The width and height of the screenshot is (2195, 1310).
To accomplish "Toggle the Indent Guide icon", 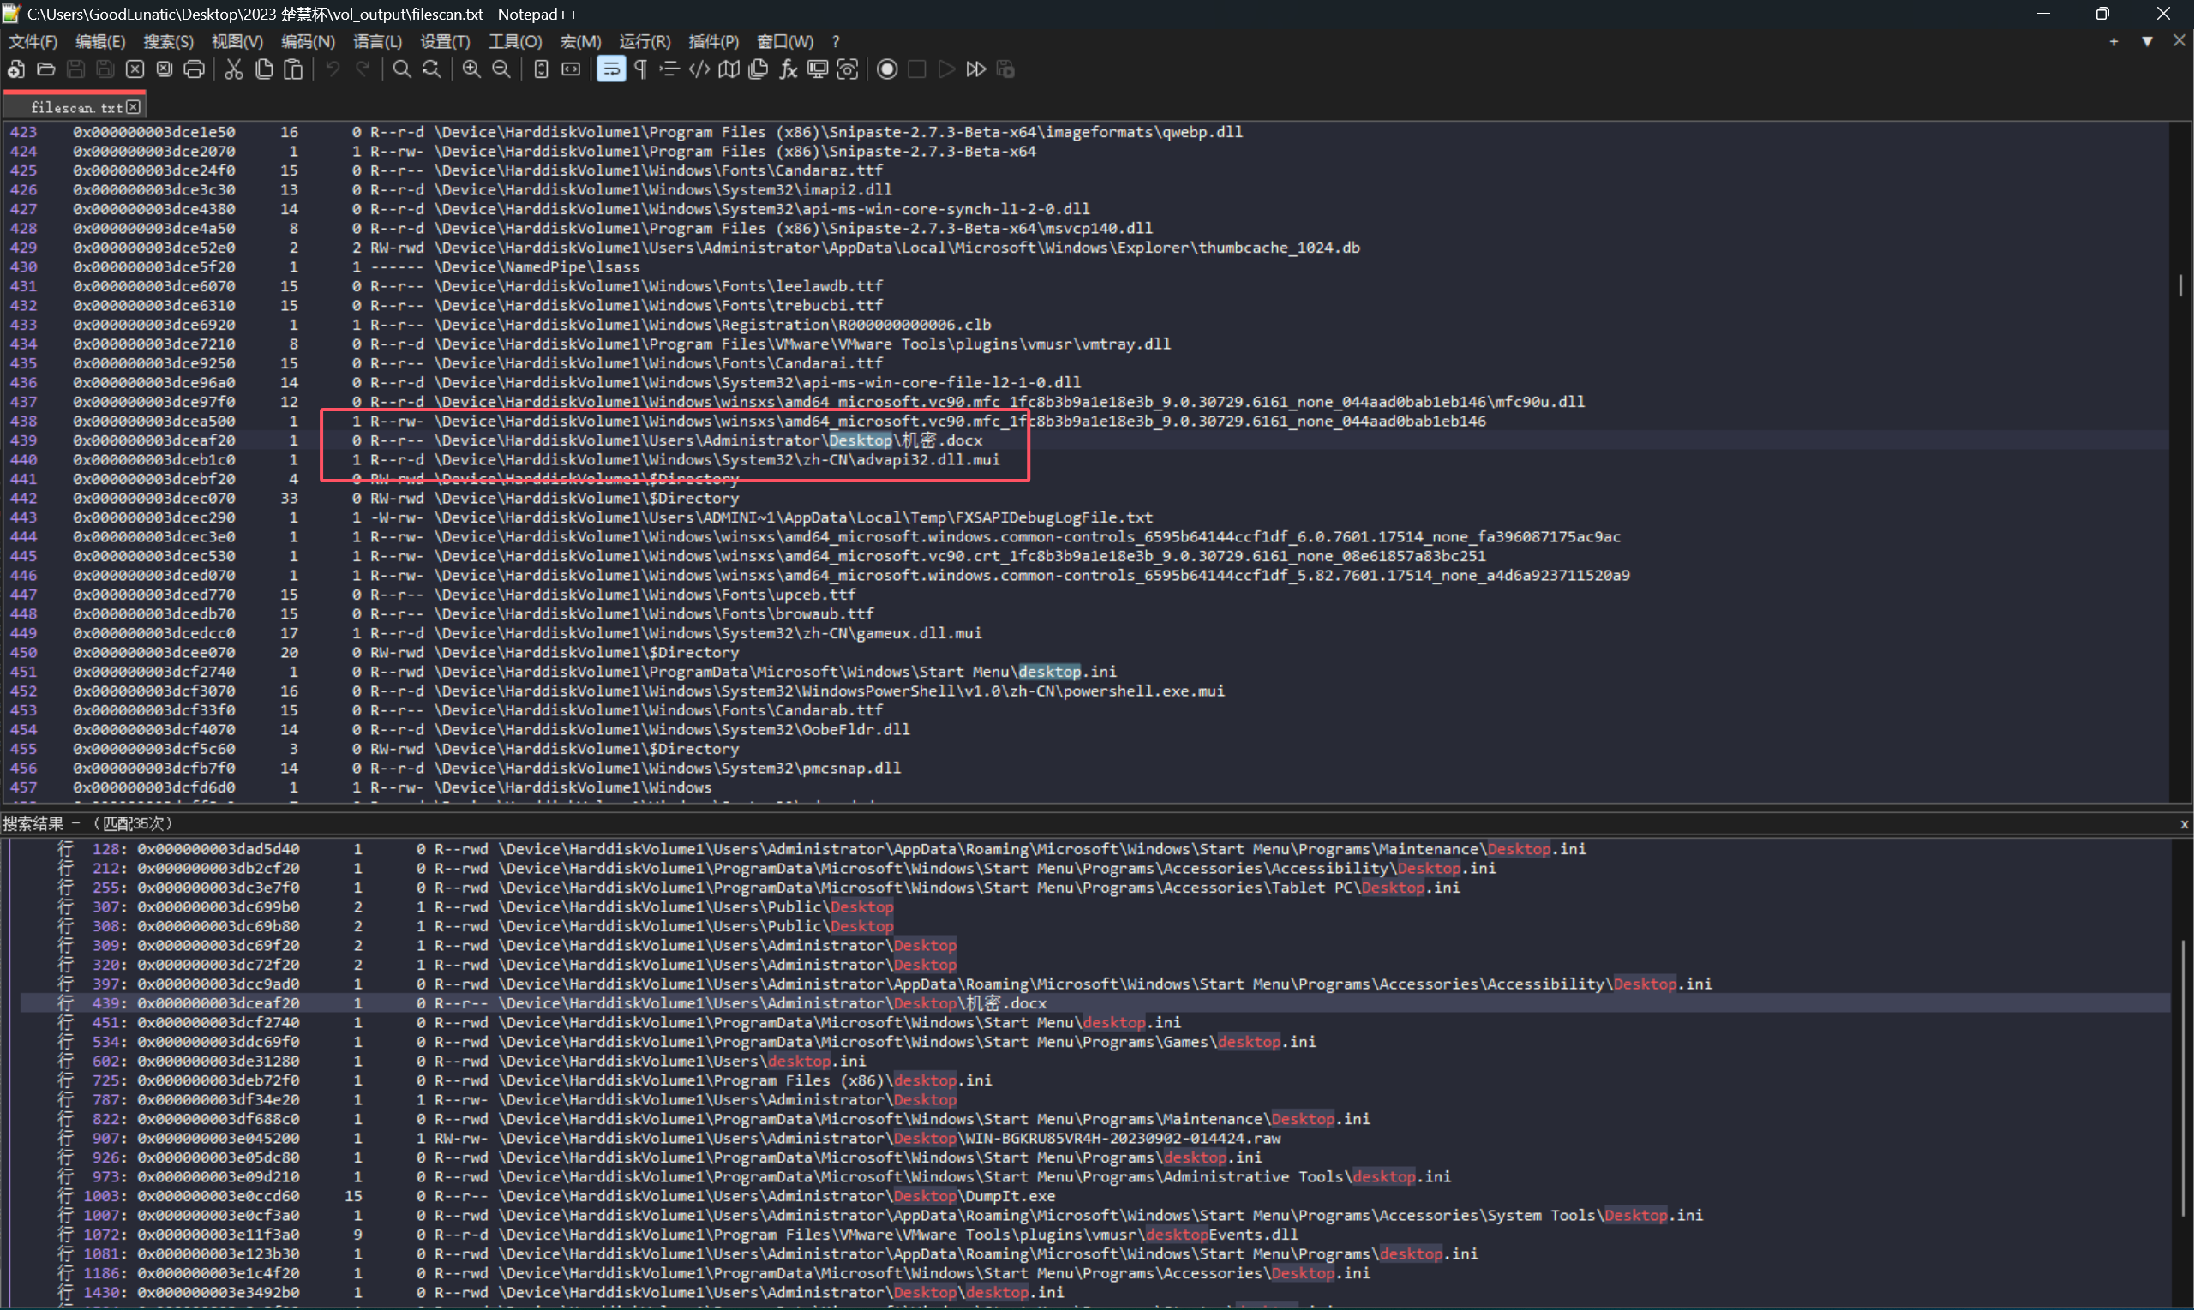I will [x=670, y=69].
